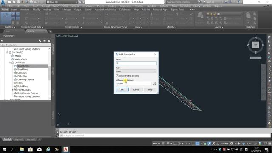Viewport: 272px width, 153px height.
Task: Toggle polar tracking in status bar
Action: [x=179, y=144]
